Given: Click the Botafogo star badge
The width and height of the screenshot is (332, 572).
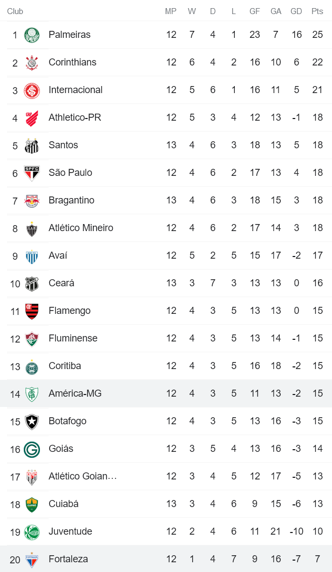Looking at the screenshot, I should coord(32,422).
